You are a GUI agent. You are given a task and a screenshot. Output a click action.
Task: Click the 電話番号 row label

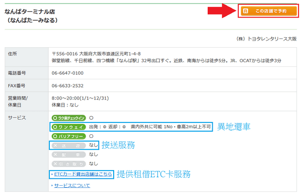coord(17,73)
